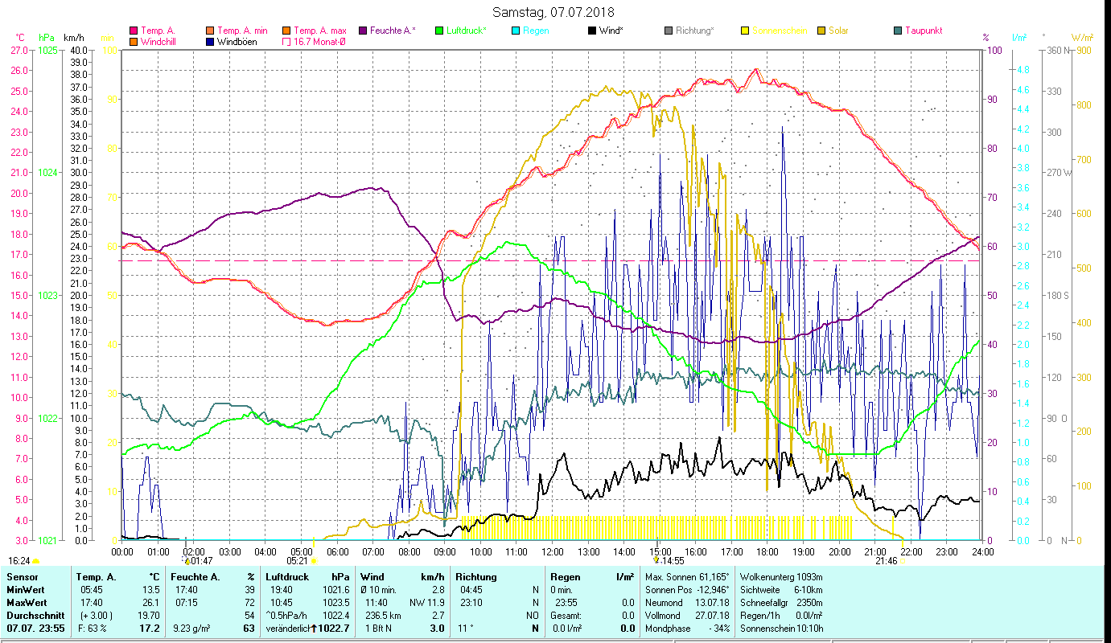Click the Neumond 13.07.18 entry
The height and width of the screenshot is (643, 1111).
[687, 602]
